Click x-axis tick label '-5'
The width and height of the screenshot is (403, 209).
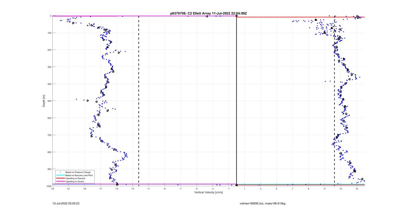click(196, 189)
